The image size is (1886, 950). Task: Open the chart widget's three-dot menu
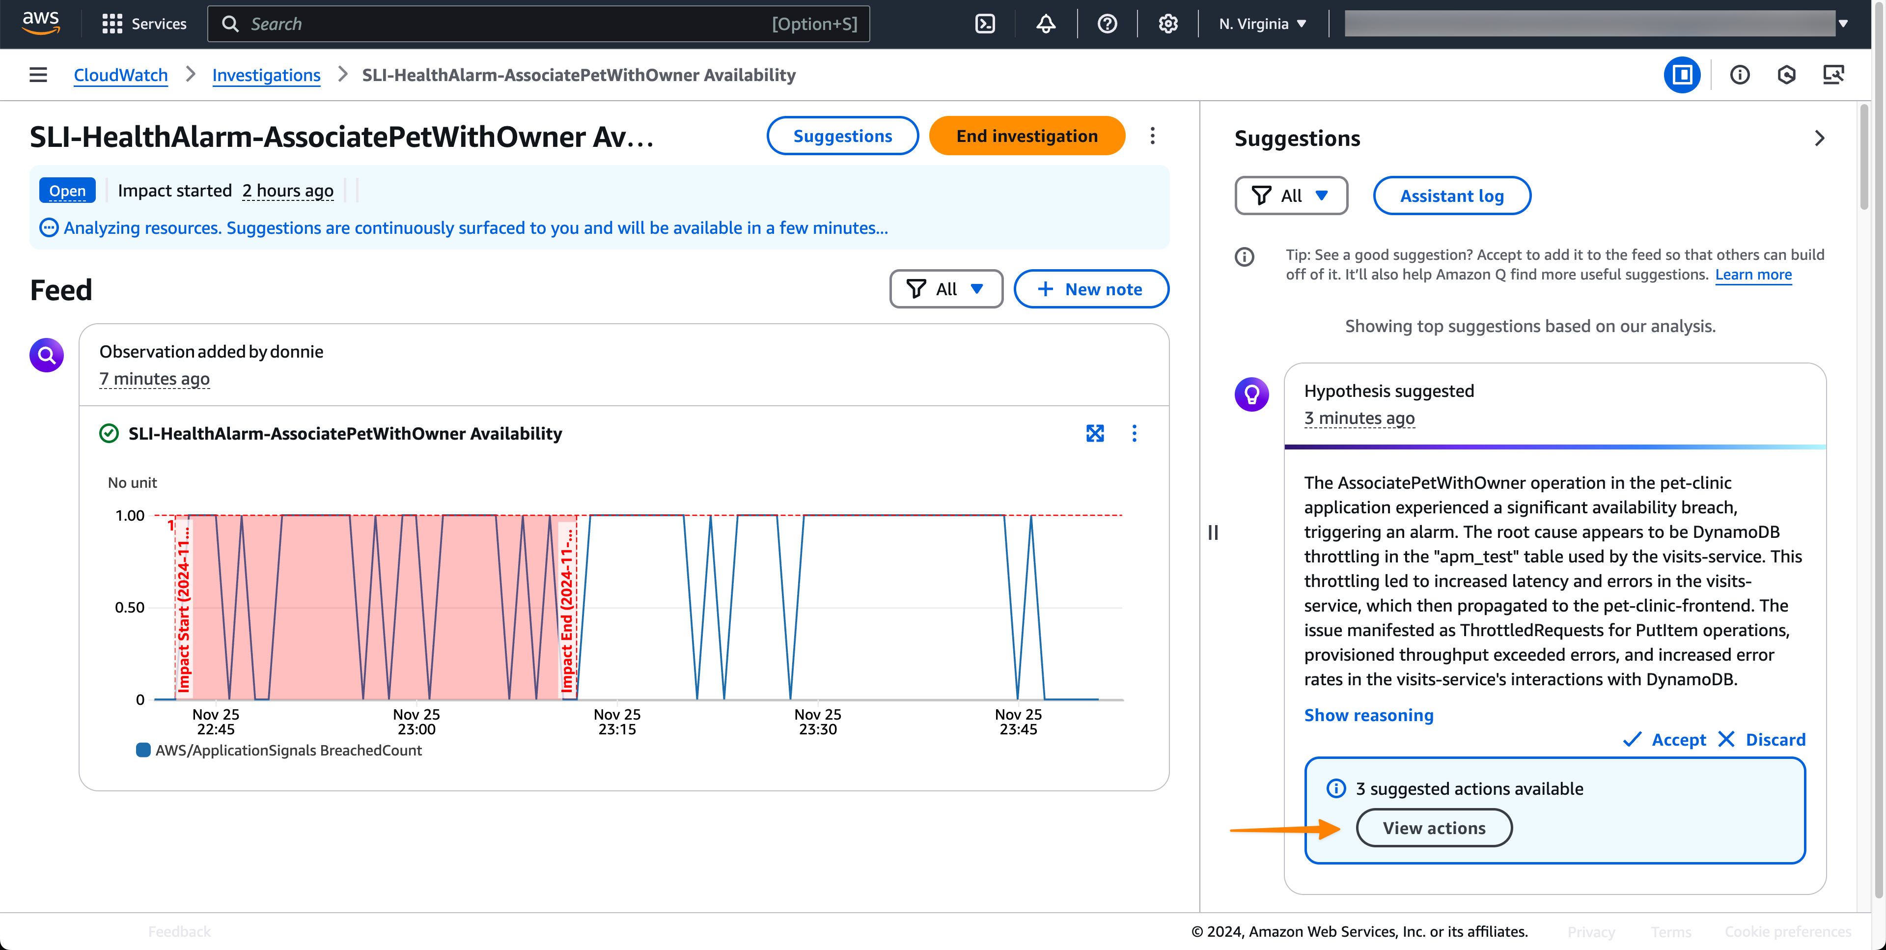[1134, 434]
